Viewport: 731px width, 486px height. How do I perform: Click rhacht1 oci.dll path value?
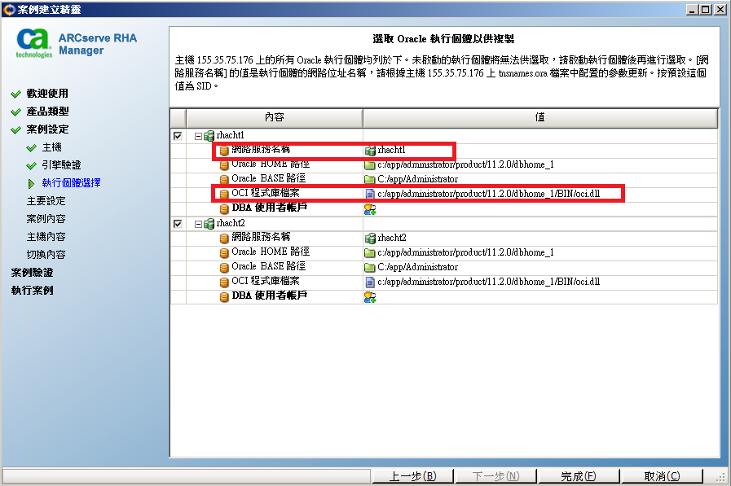489,194
